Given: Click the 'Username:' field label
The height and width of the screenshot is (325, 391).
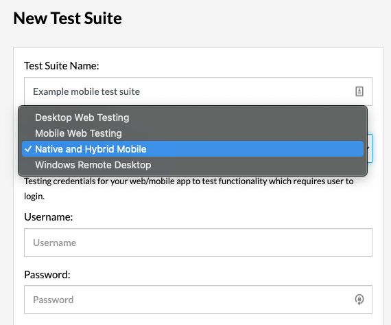Looking at the screenshot, I should click(49, 217).
